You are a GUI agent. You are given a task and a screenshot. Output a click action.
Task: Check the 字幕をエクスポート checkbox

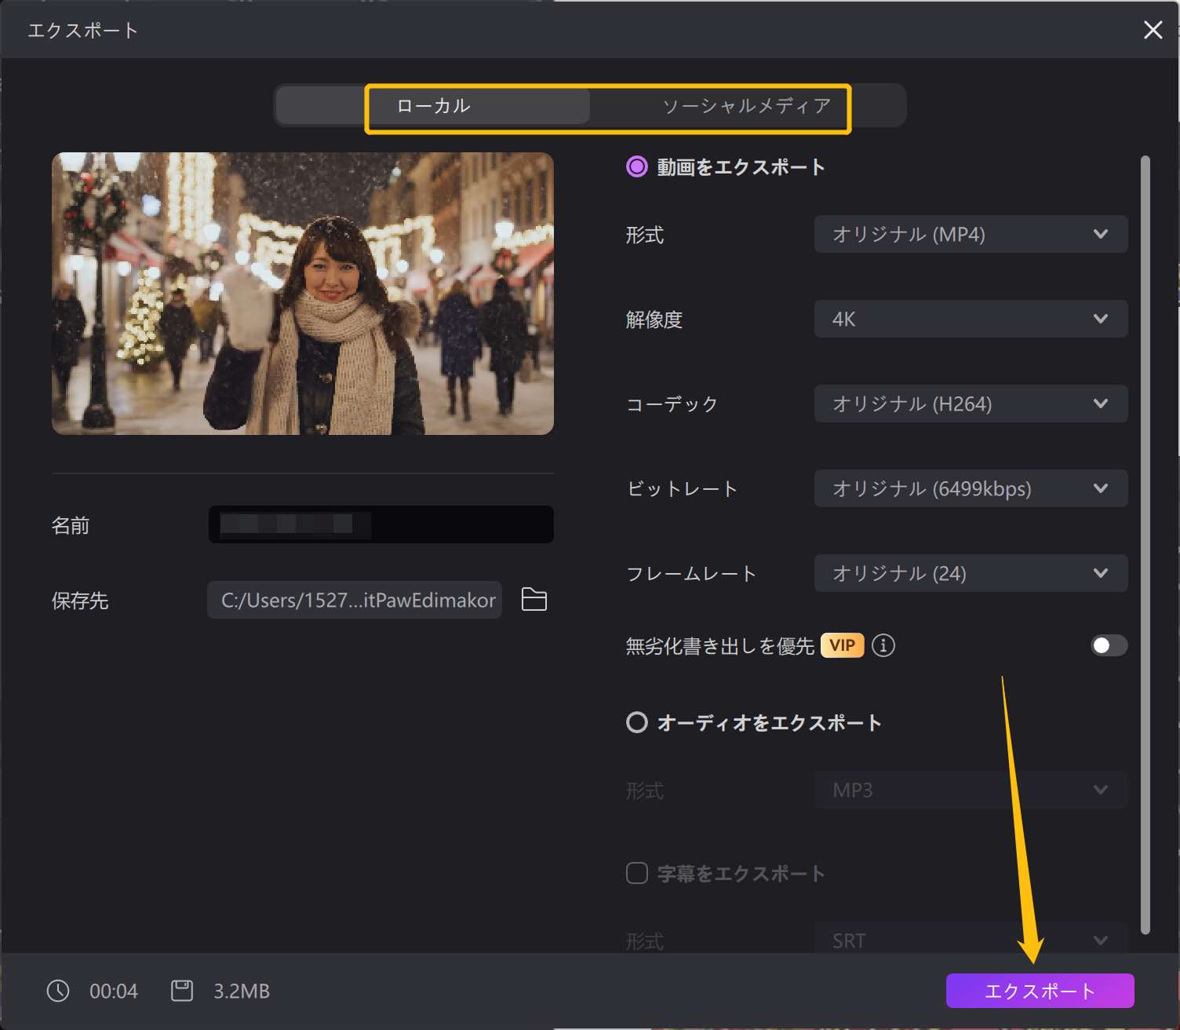(636, 873)
